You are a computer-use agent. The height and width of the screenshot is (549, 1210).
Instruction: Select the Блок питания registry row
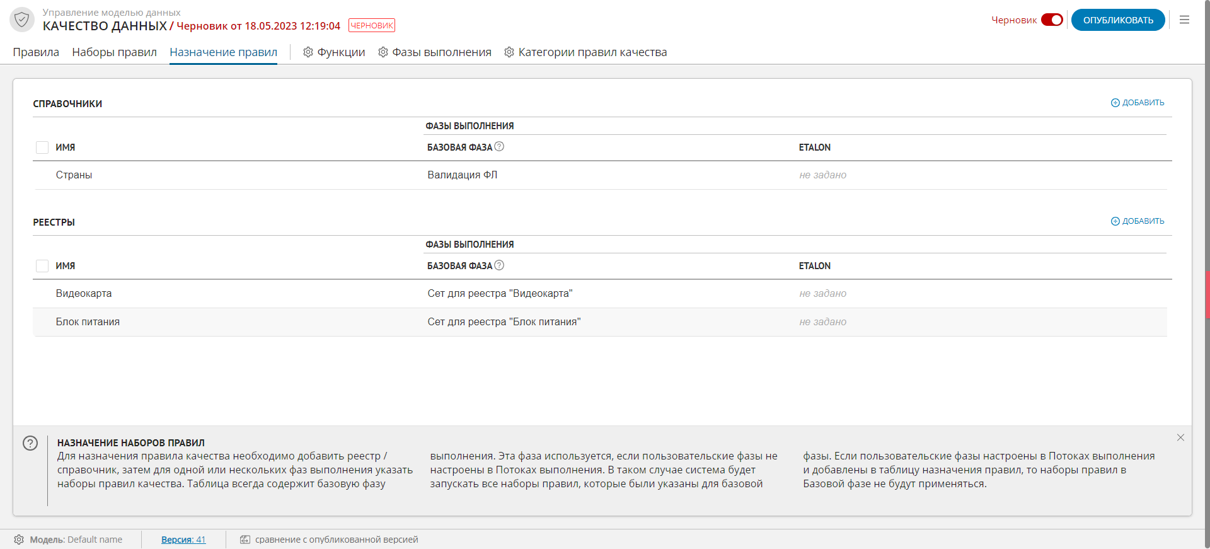click(x=600, y=322)
